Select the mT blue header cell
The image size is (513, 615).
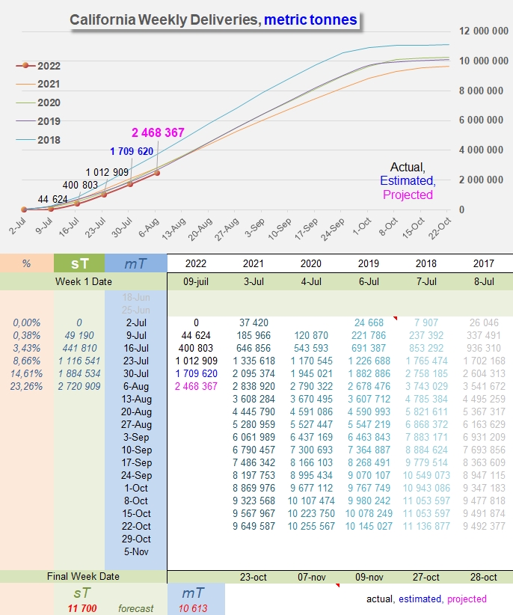click(x=135, y=263)
